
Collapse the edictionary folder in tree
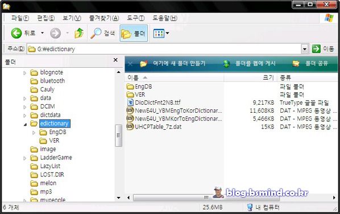[25, 125]
